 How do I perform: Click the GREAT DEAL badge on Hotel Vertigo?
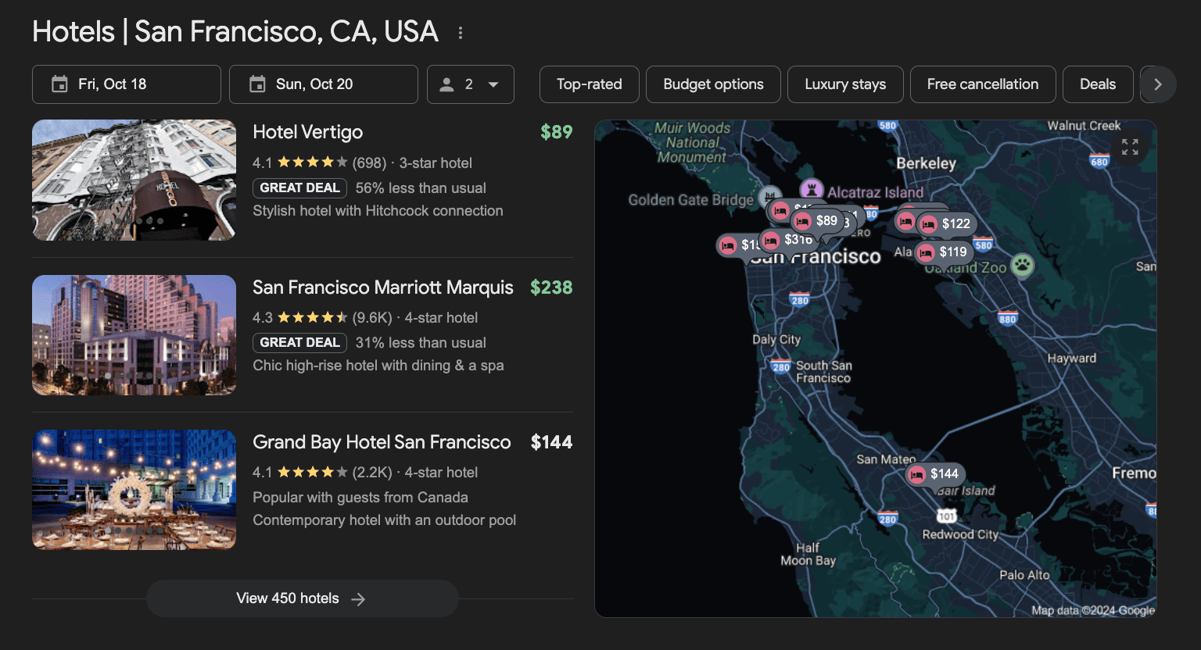click(299, 187)
